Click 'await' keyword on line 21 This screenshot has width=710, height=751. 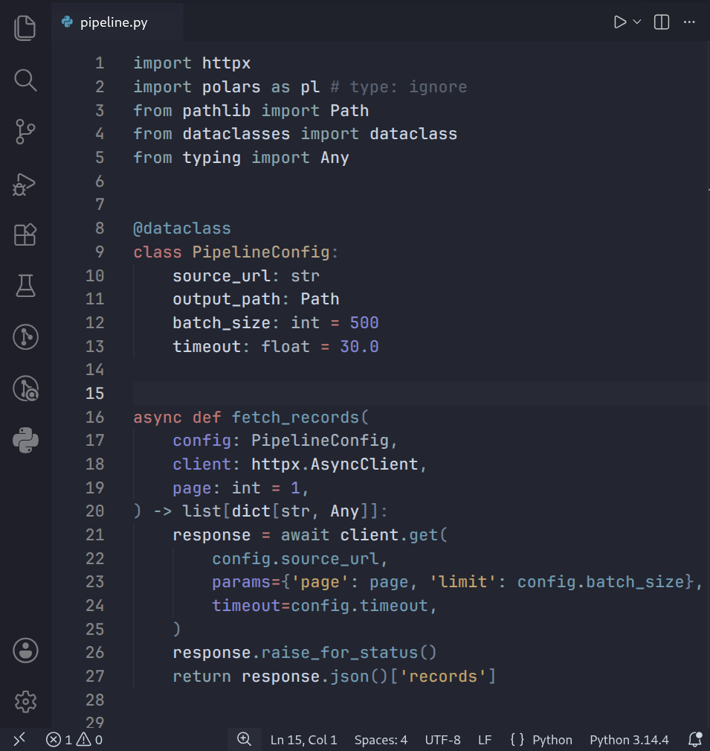tap(306, 535)
